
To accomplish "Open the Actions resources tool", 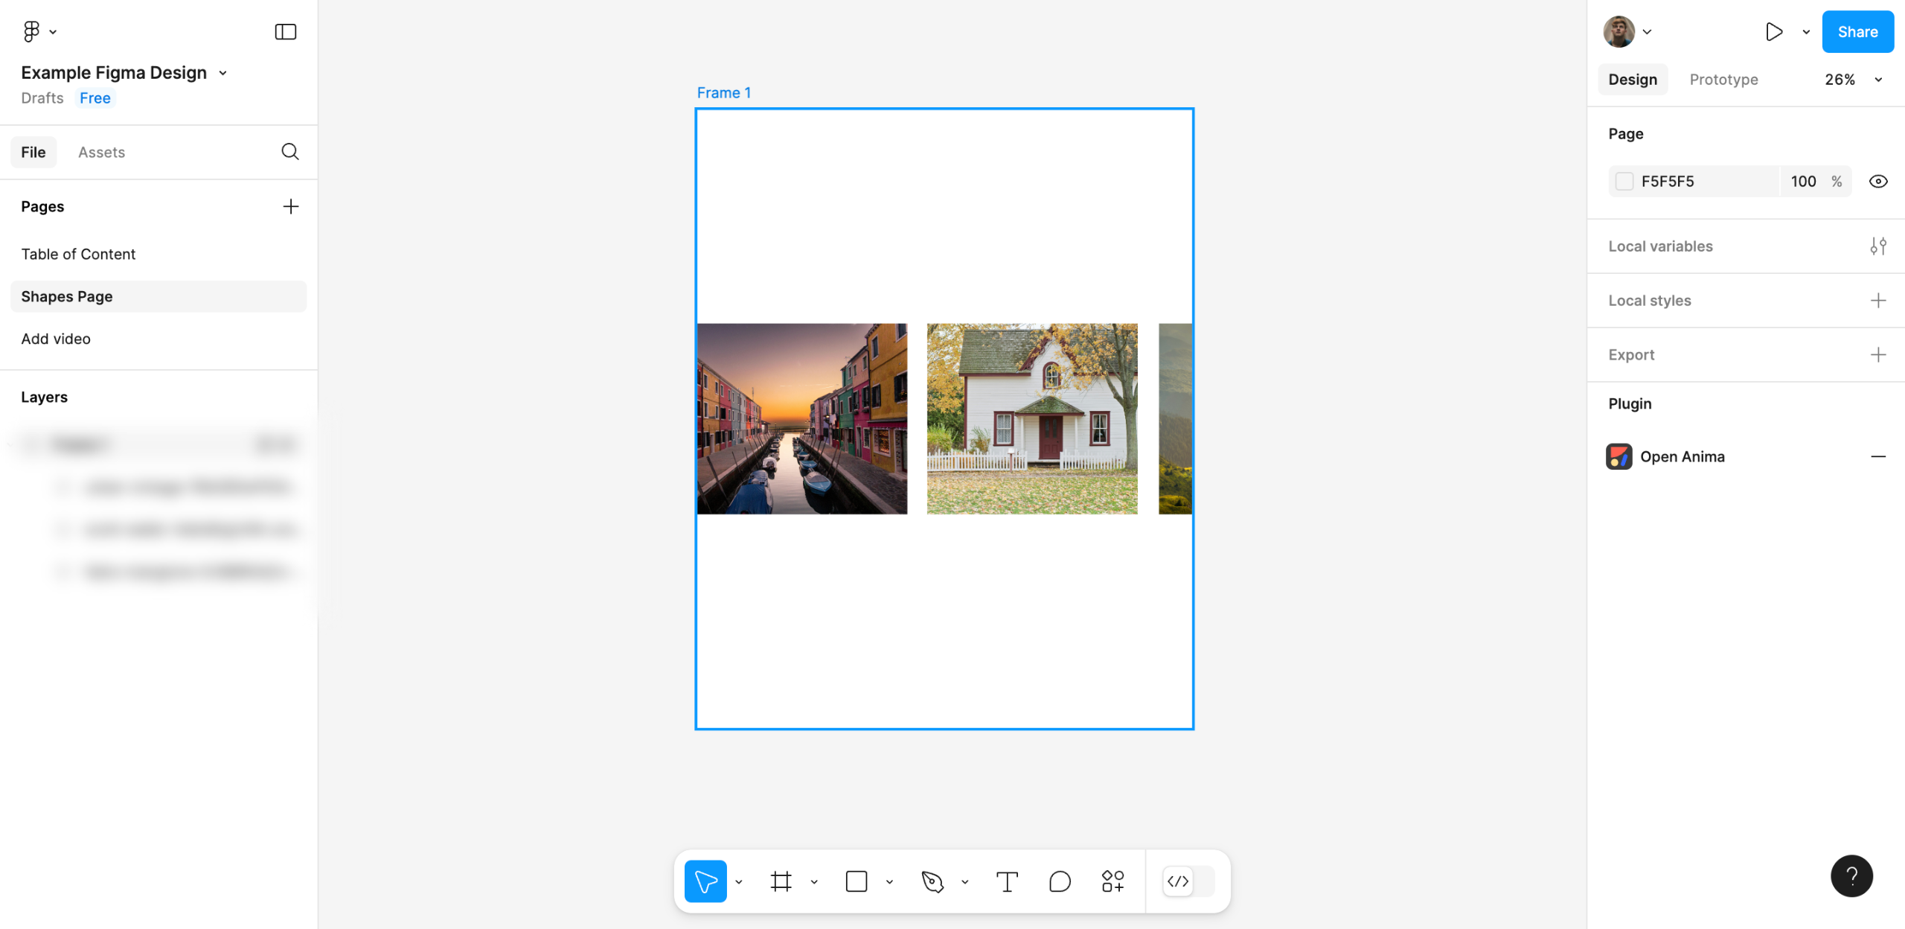I will click(1112, 881).
